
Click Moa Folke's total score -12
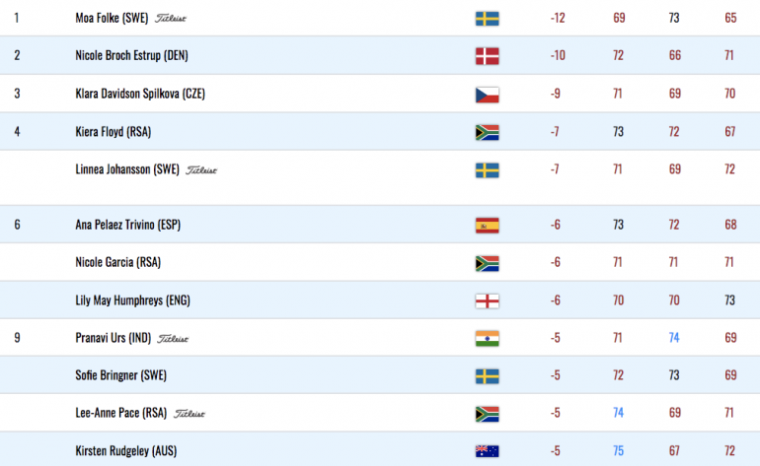point(558,18)
